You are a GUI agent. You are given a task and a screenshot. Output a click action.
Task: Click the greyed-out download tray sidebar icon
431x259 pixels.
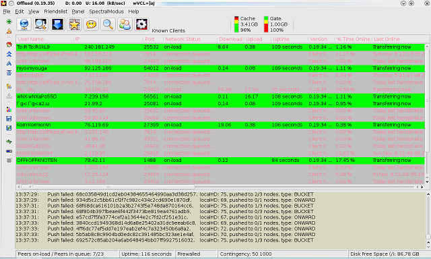click(x=9, y=96)
